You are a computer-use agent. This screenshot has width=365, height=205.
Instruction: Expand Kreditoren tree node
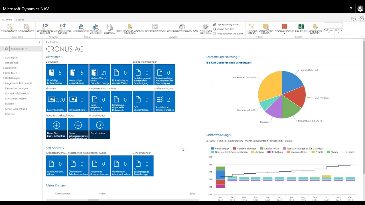click(4, 73)
